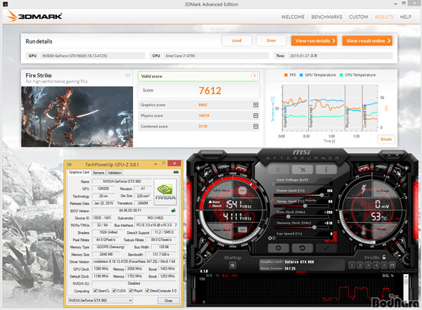Click the Details button under the chart

[386, 139]
